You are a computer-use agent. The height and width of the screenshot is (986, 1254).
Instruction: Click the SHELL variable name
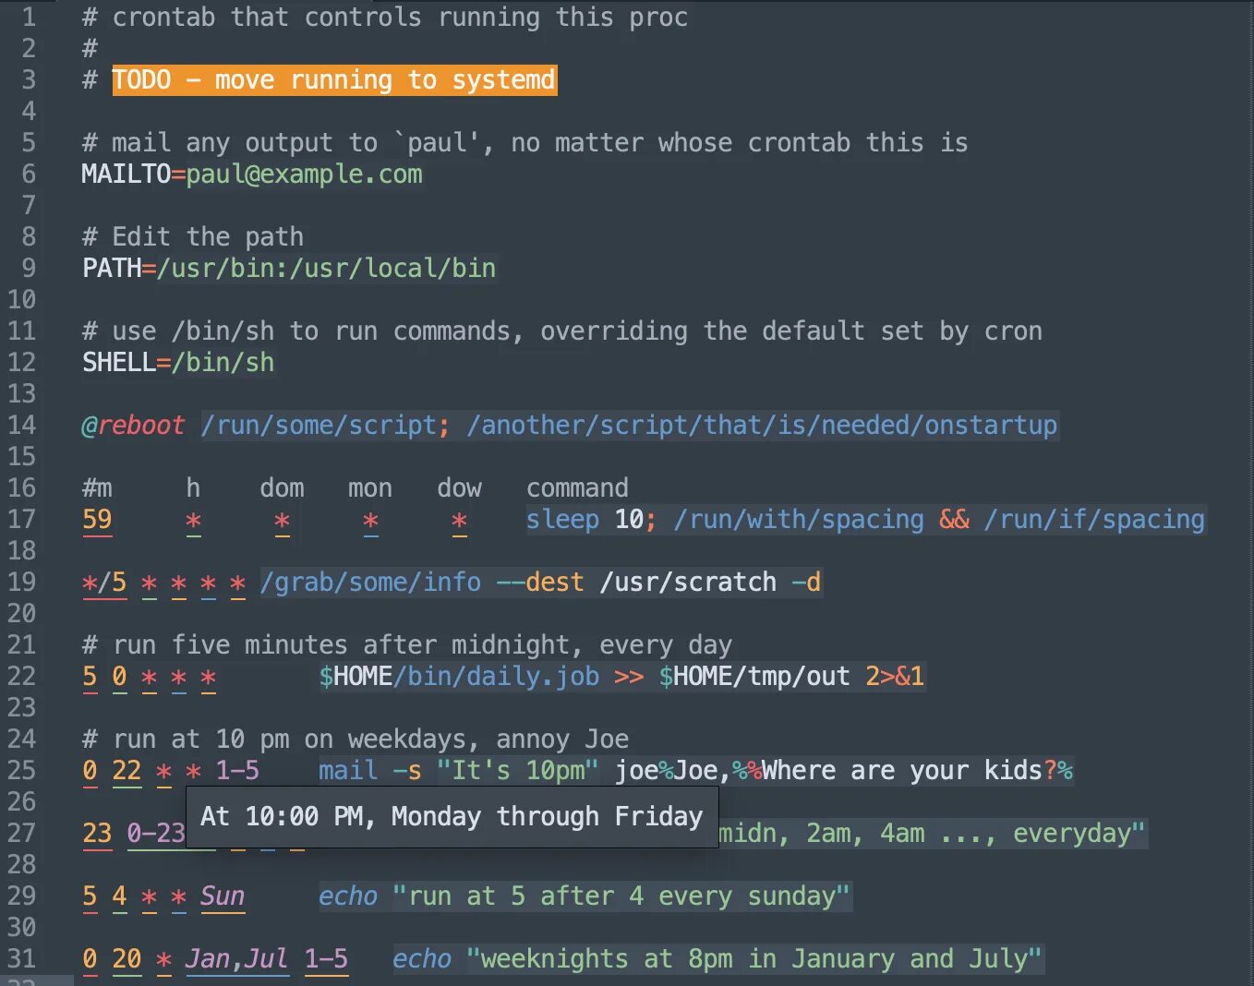click(x=119, y=363)
